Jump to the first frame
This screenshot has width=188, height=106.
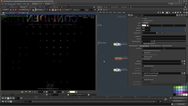click(3, 98)
